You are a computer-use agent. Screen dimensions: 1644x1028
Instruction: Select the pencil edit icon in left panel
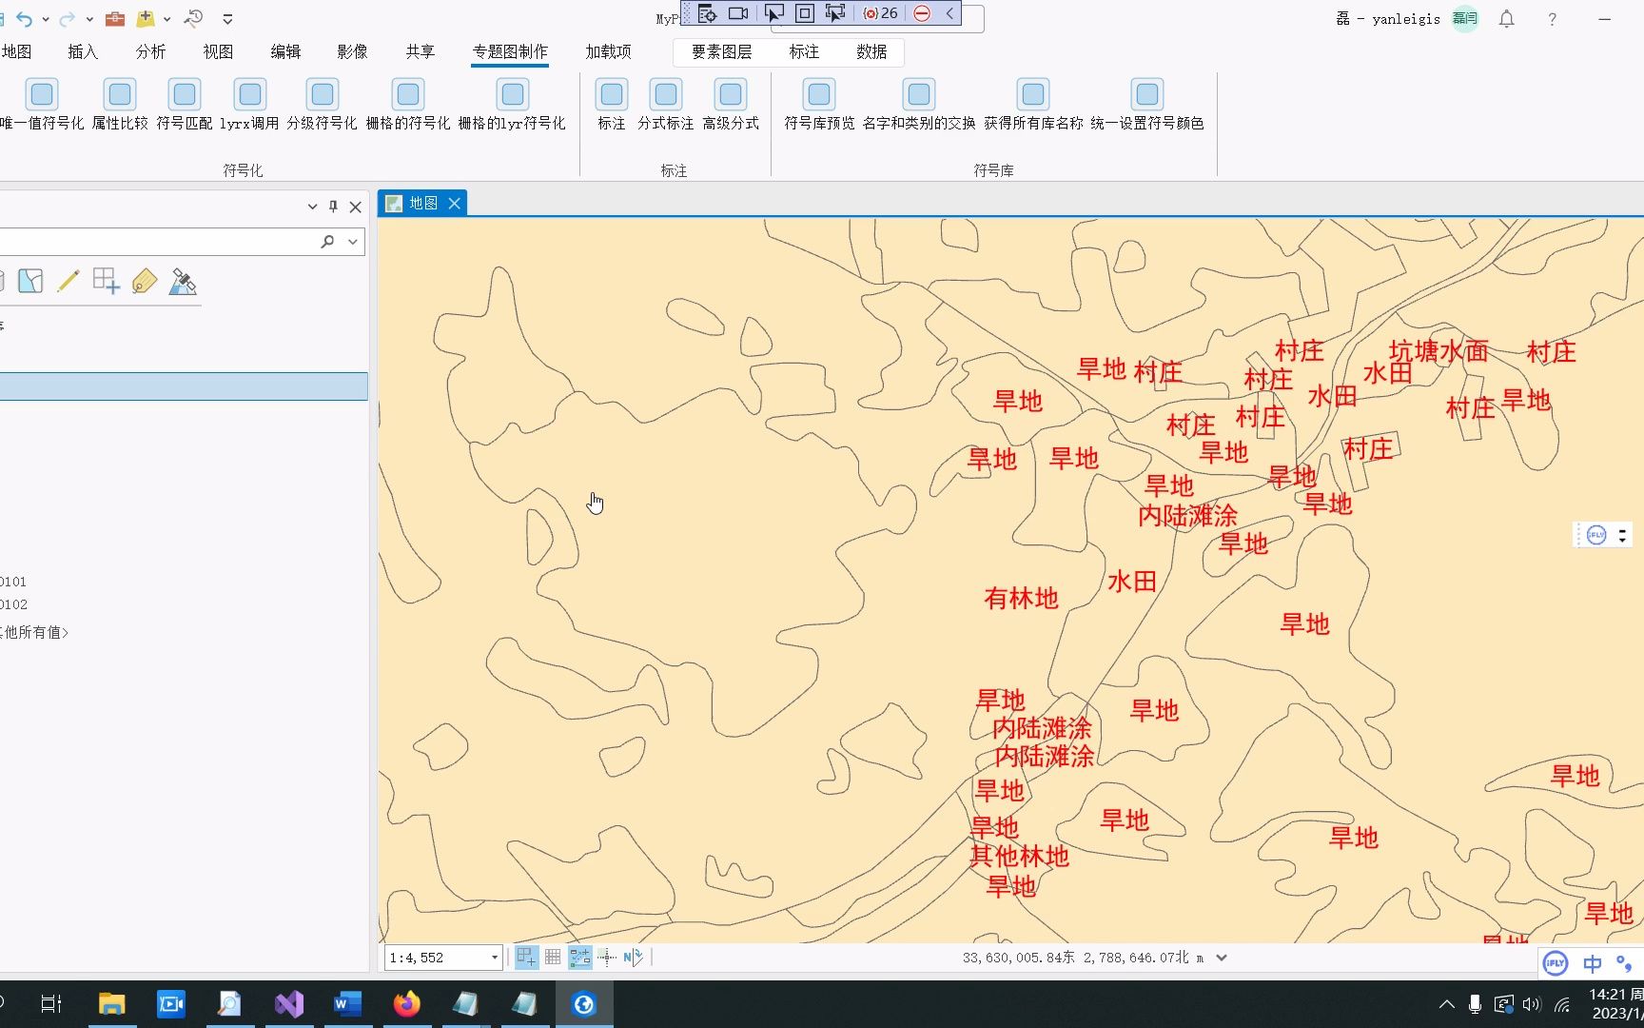click(x=68, y=281)
